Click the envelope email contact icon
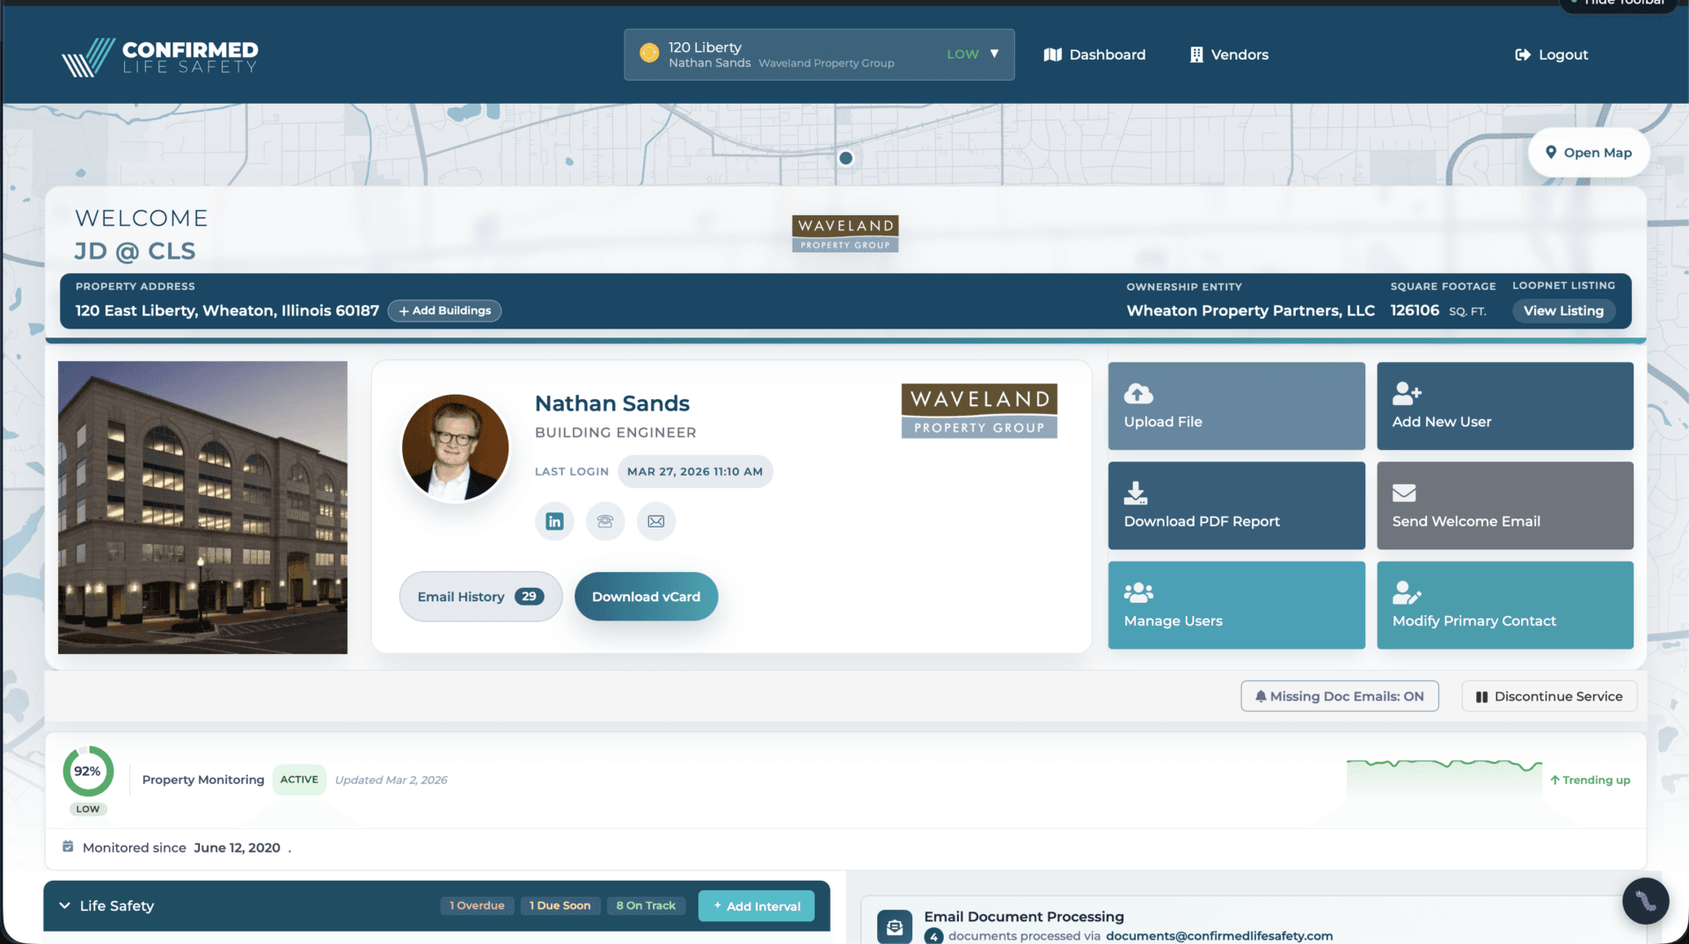 click(x=656, y=521)
